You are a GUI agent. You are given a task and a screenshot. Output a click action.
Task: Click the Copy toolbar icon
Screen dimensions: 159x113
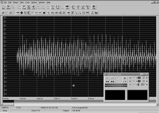pos(24,7)
